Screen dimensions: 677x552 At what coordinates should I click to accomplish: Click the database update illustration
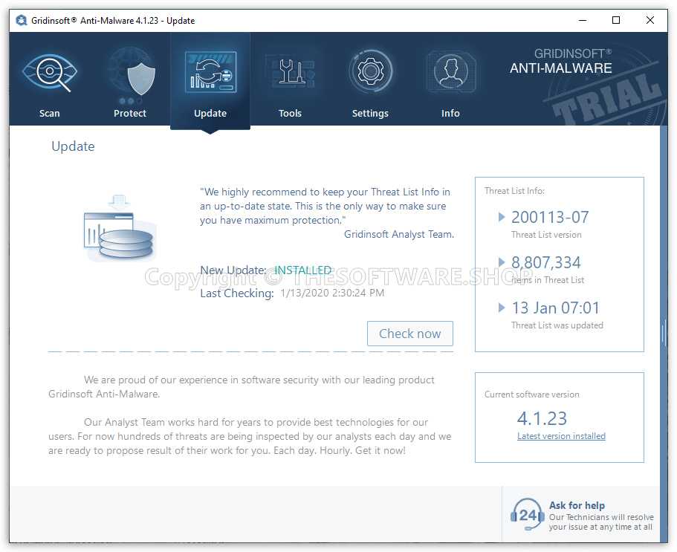tap(119, 227)
